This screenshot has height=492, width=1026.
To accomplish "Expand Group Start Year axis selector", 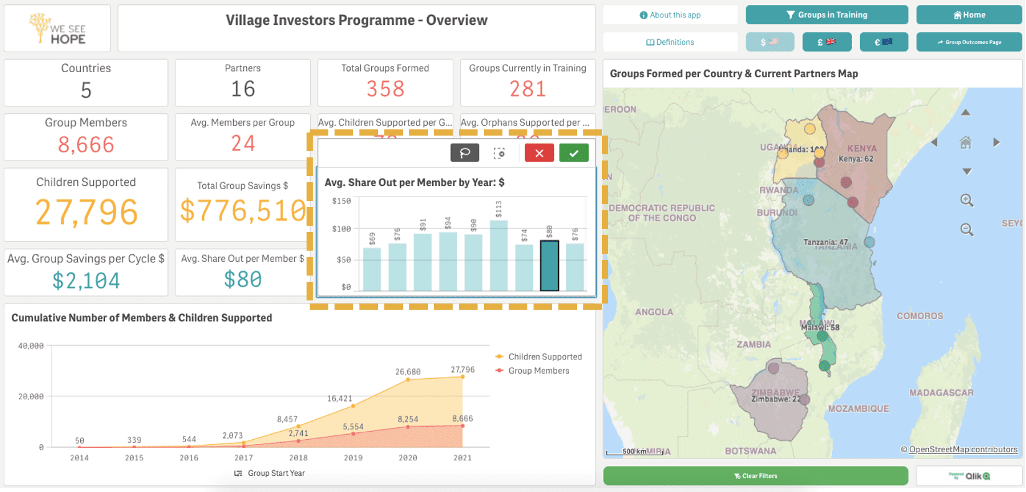I will [270, 473].
